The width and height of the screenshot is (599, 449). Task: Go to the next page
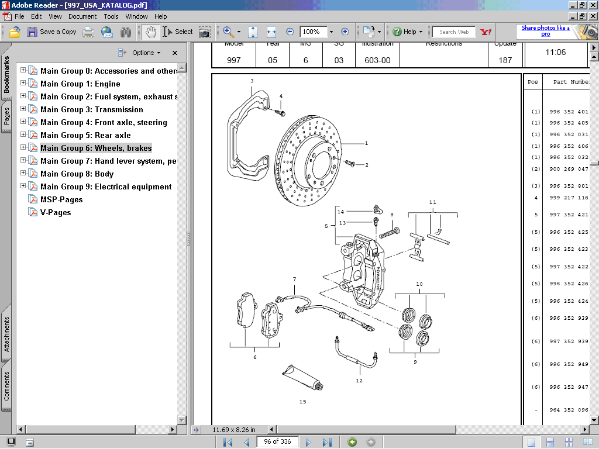point(308,442)
